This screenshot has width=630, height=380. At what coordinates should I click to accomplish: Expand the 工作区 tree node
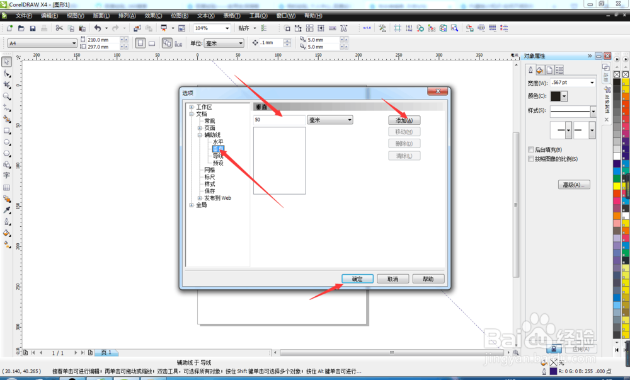pos(192,107)
